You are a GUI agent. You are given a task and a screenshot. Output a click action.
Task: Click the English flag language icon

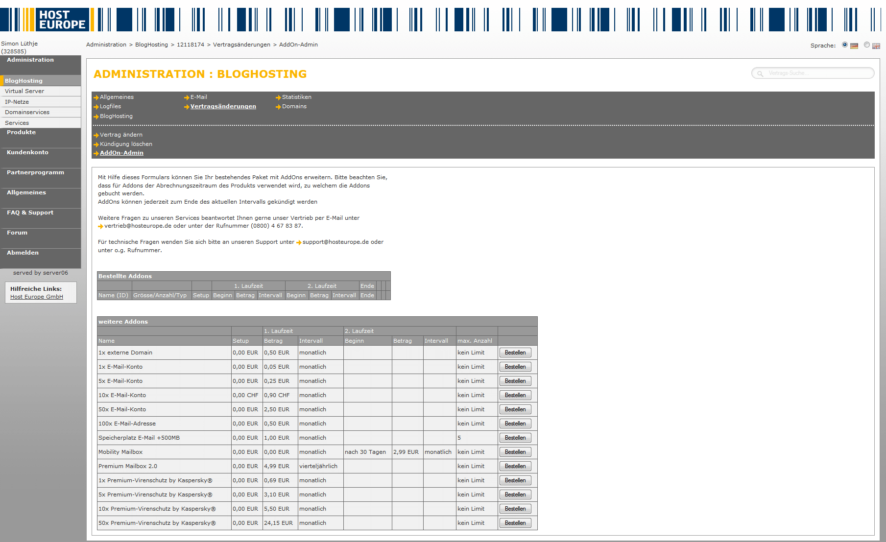click(876, 46)
